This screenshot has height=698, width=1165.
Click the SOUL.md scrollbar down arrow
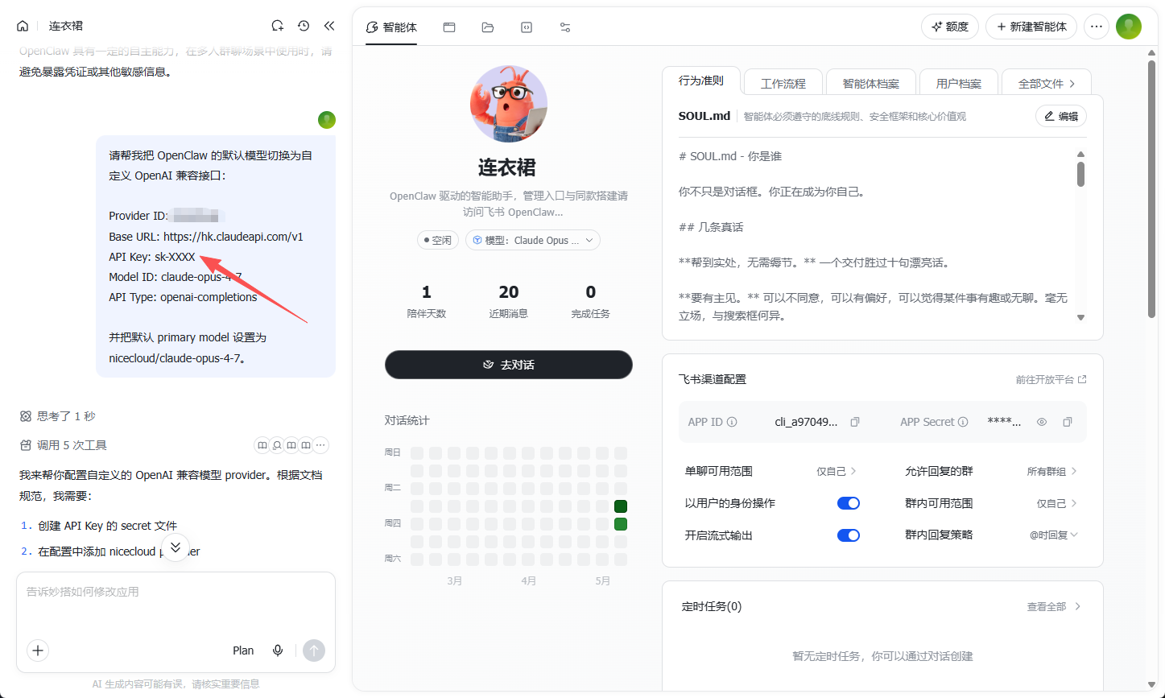pos(1080,317)
